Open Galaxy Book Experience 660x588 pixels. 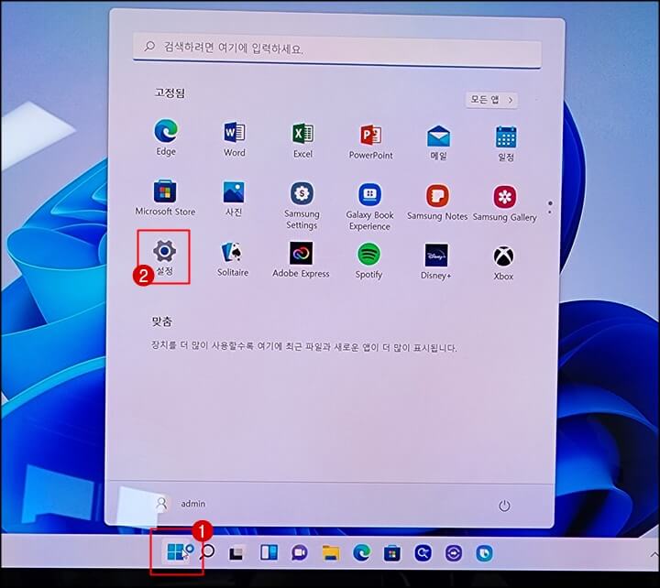click(369, 206)
